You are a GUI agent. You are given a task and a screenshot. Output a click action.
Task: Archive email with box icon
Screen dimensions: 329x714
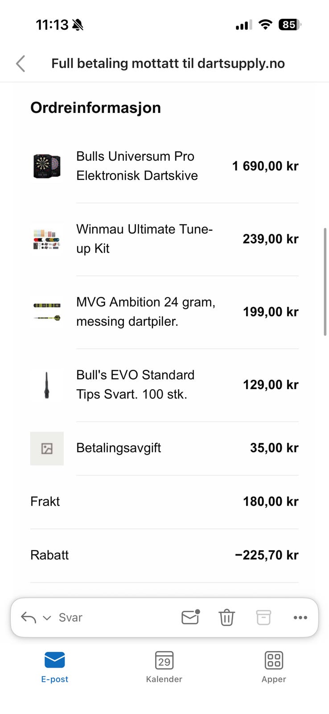point(263,618)
